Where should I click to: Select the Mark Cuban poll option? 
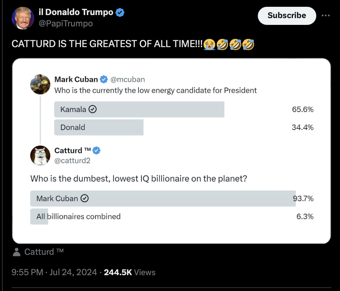click(163, 199)
